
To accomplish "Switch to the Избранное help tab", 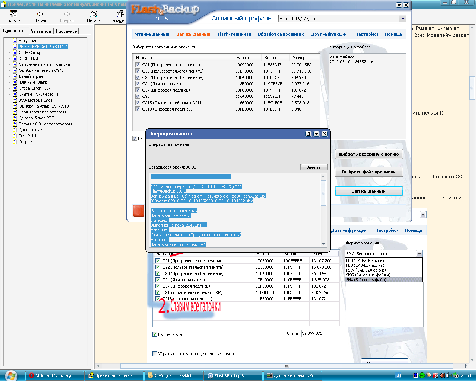I will 66,31.
